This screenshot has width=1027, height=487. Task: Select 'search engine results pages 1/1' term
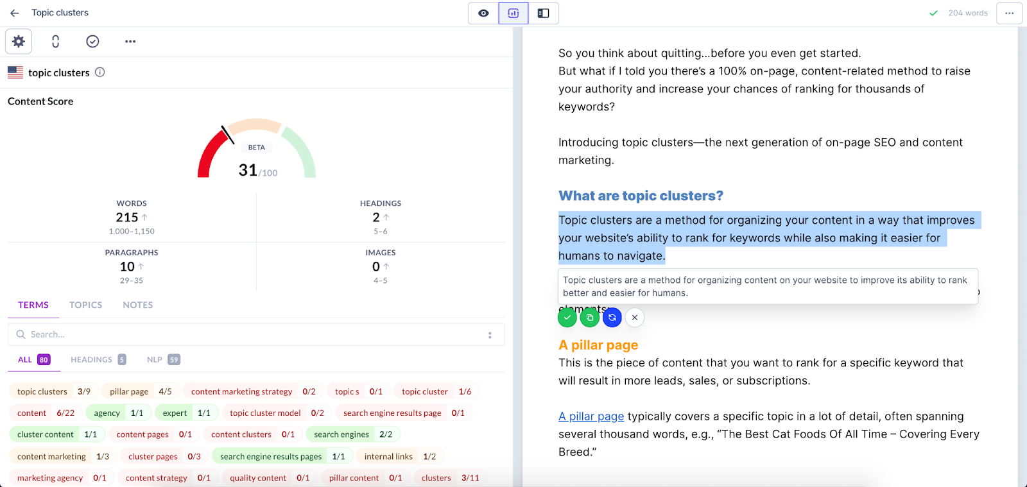pos(282,456)
